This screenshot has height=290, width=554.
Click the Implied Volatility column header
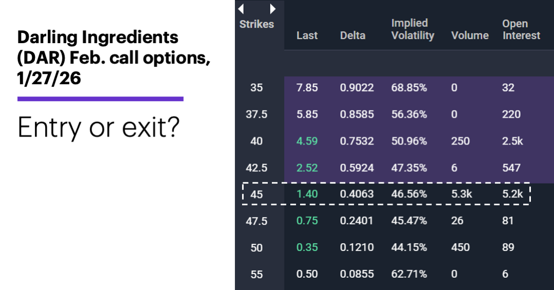coord(412,29)
